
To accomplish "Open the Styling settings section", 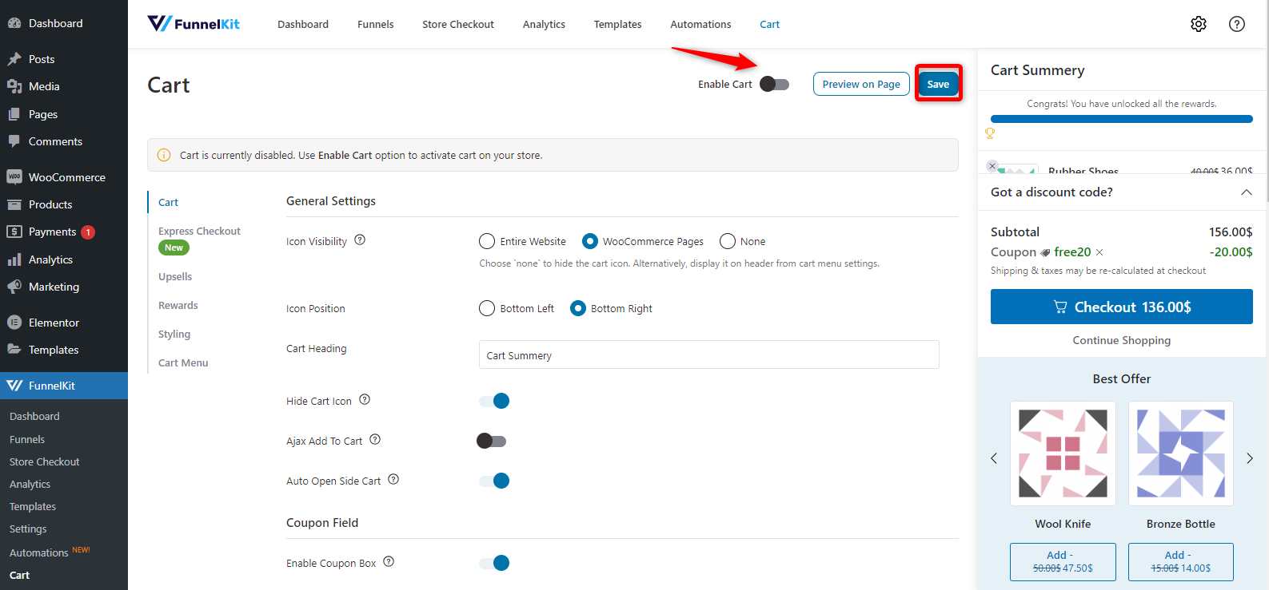I will (x=174, y=334).
